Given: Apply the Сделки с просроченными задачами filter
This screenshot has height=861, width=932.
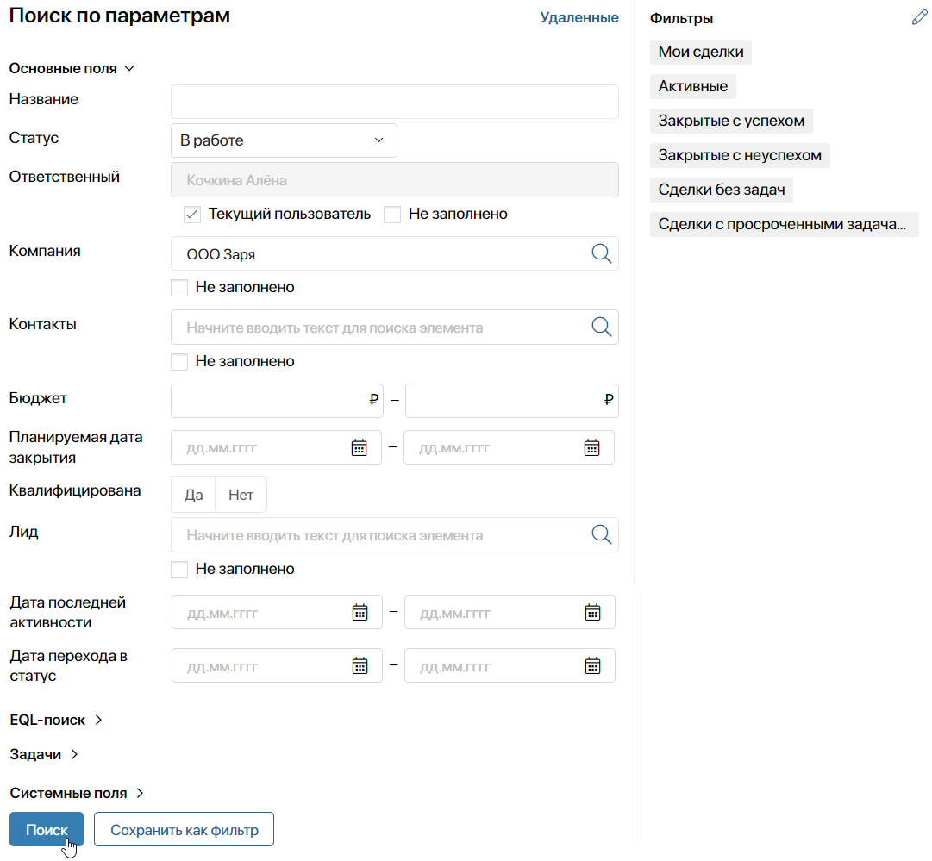Looking at the screenshot, I should click(x=784, y=224).
